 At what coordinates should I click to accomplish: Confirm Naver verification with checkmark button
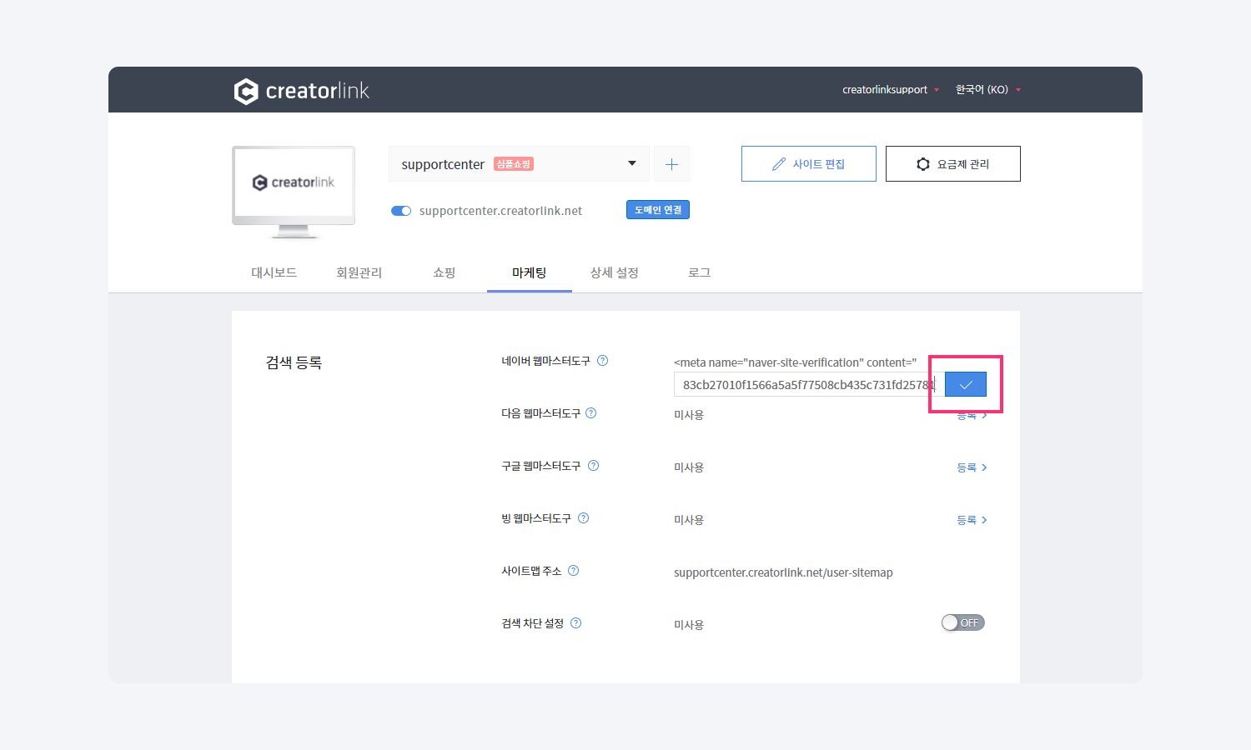966,384
